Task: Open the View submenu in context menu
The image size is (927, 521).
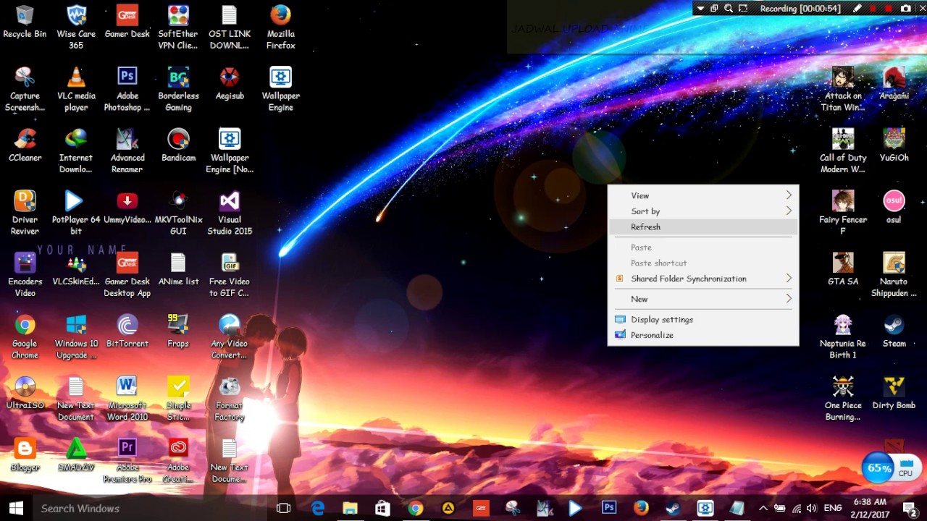Action: click(702, 195)
